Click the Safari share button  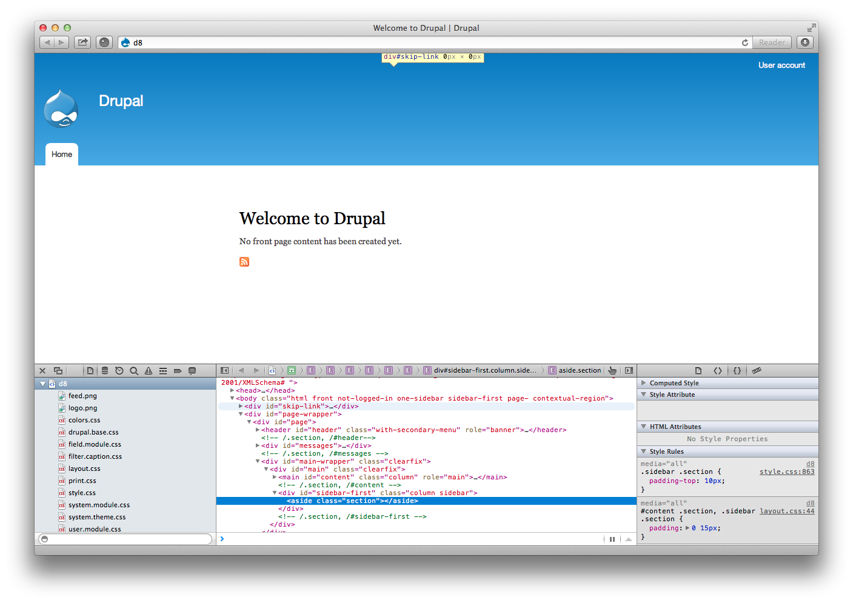pyautogui.click(x=82, y=42)
